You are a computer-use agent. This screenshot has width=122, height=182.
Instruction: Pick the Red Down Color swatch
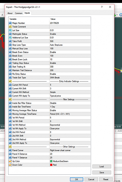(51, 165)
